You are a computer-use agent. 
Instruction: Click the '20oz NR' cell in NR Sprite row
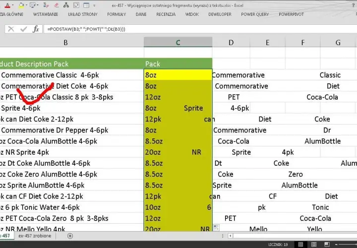(178, 152)
